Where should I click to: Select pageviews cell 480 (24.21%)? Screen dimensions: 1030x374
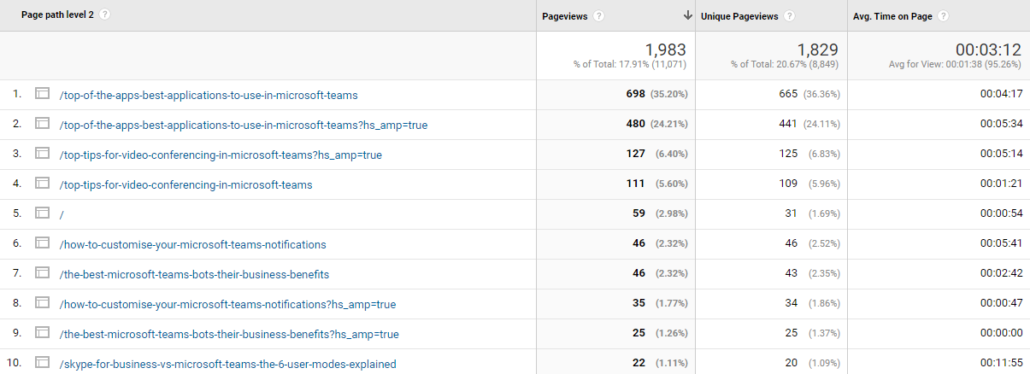[657, 125]
